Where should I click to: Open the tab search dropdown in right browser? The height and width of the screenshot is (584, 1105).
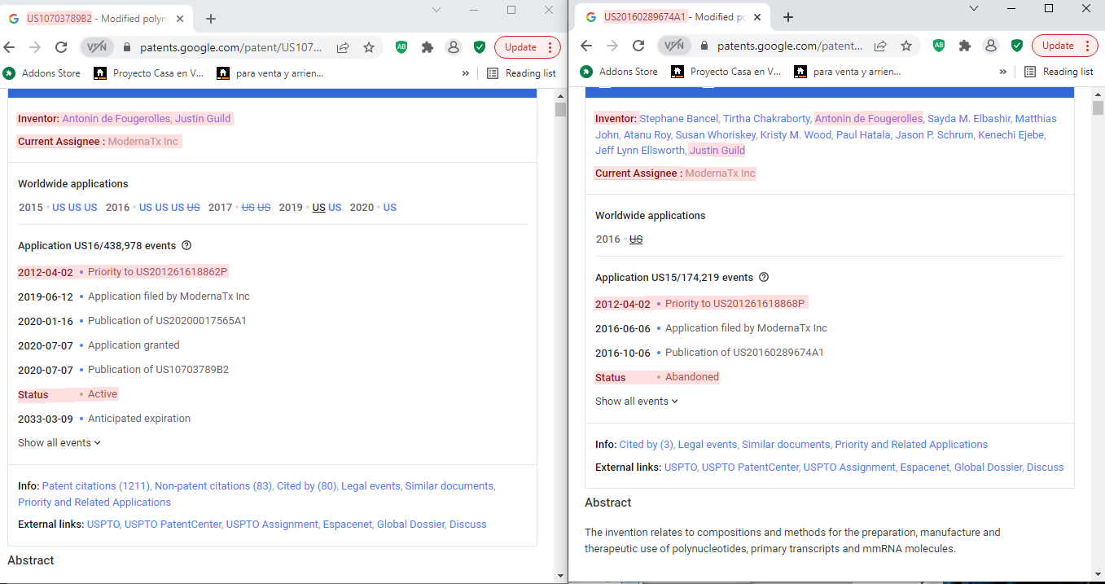974,8
